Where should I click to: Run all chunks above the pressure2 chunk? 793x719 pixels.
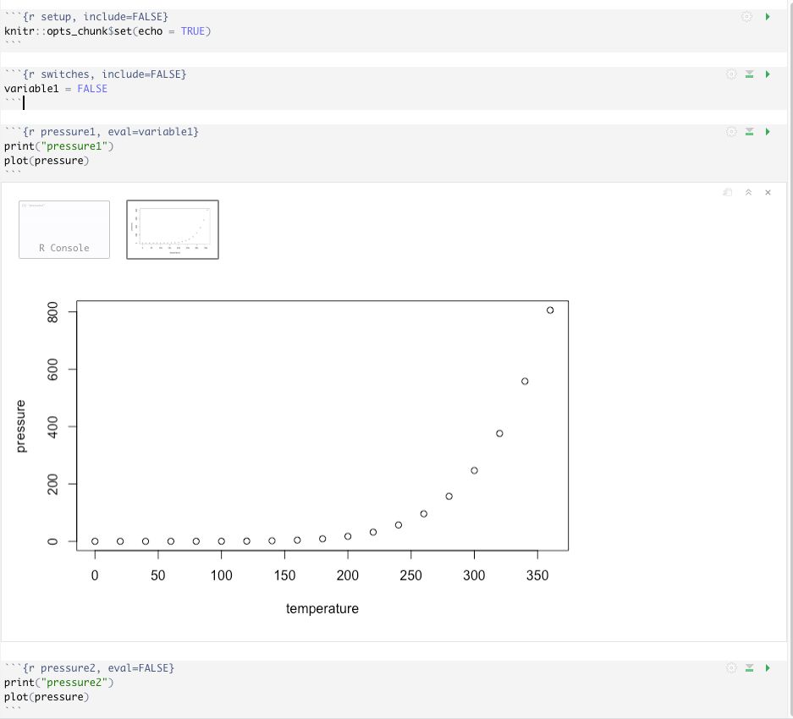(750, 668)
